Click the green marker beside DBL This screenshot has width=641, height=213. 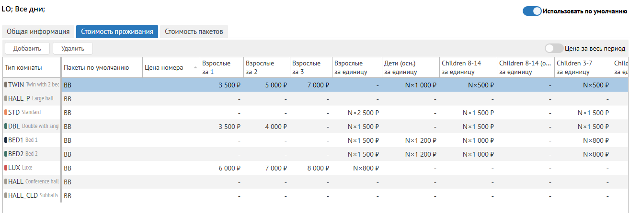6,126
